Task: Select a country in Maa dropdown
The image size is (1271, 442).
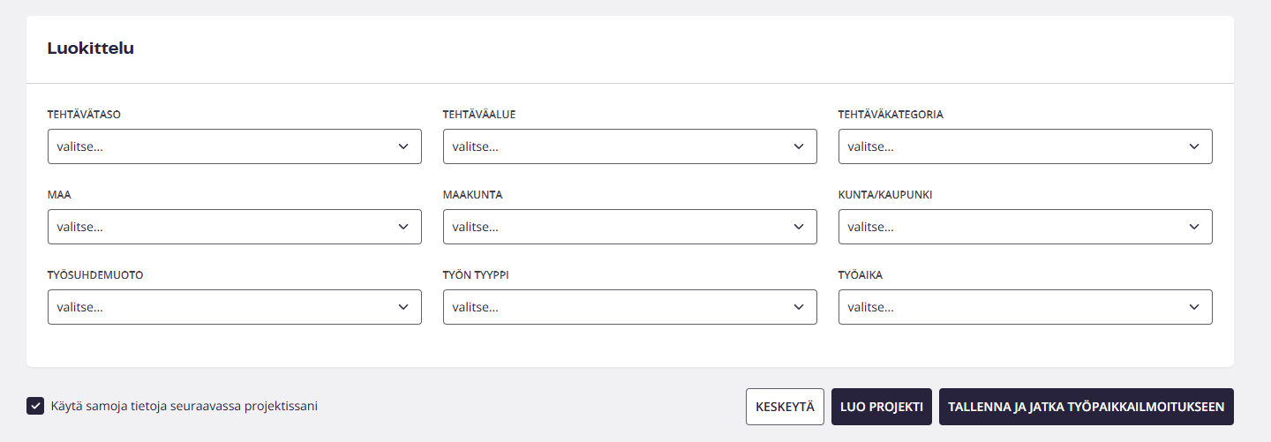Action: coord(234,227)
